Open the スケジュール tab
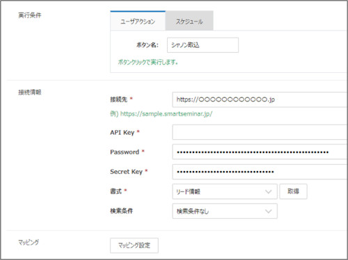Viewport: 348px width, 260px height. click(x=189, y=21)
